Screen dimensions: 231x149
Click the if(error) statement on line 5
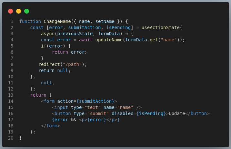pyautogui.click(x=53, y=46)
